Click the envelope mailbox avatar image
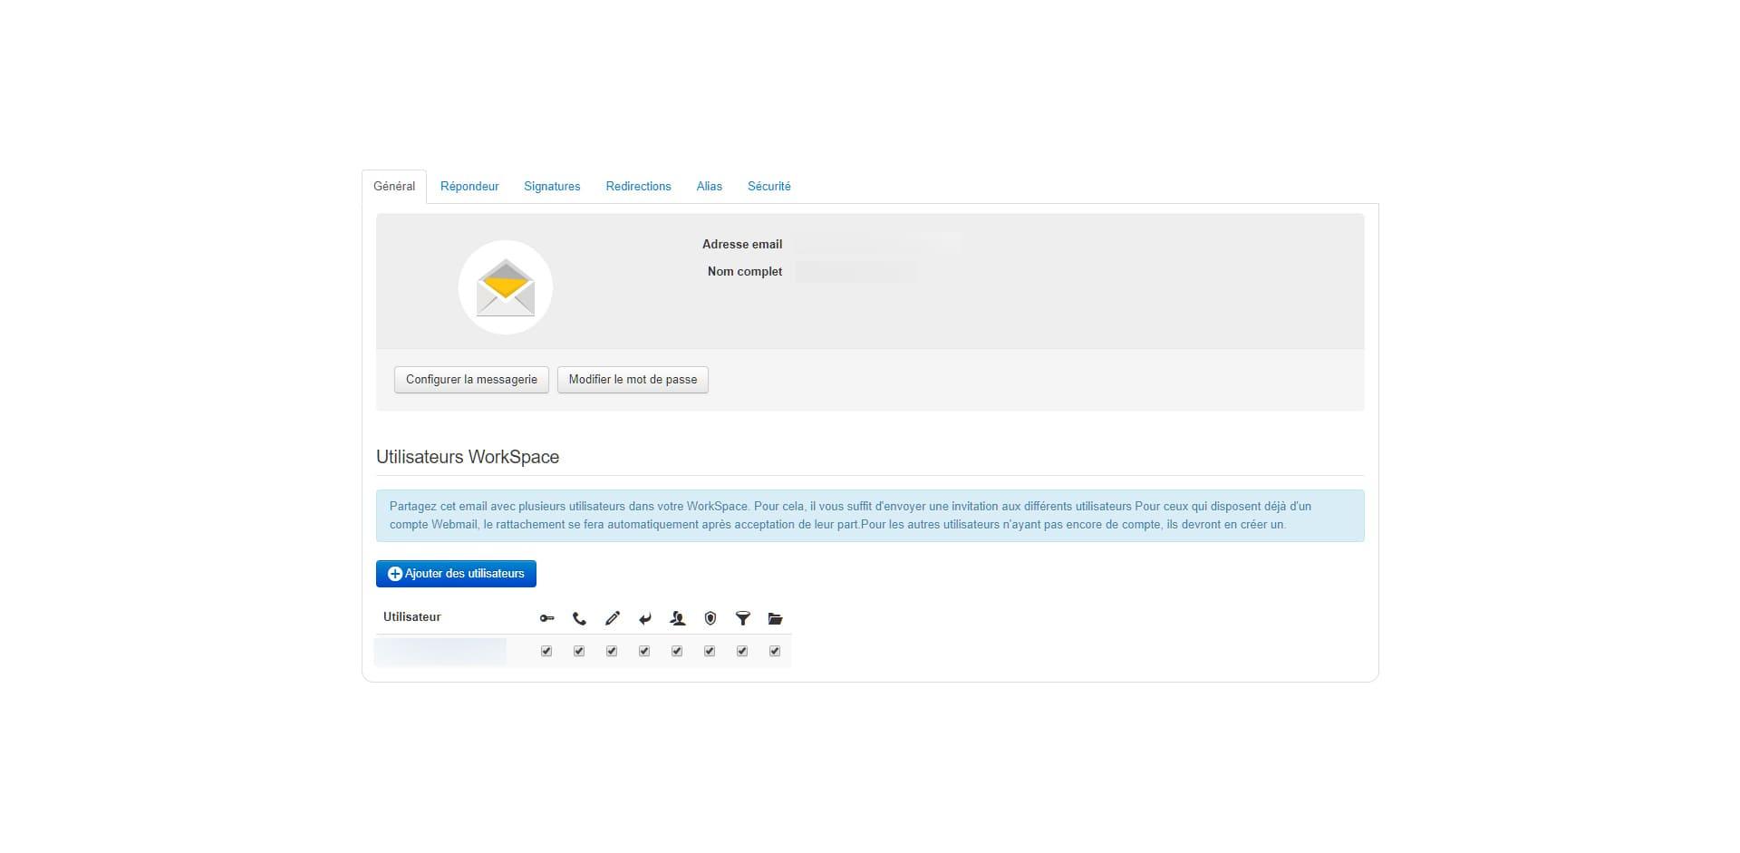The width and height of the screenshot is (1740, 853). [x=505, y=286]
